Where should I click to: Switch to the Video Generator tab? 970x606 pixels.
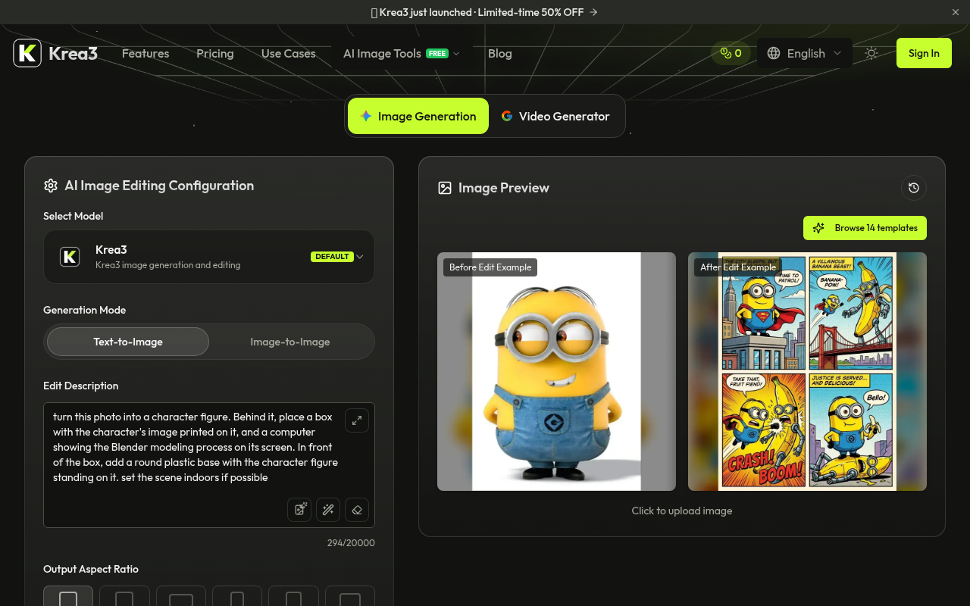point(555,116)
